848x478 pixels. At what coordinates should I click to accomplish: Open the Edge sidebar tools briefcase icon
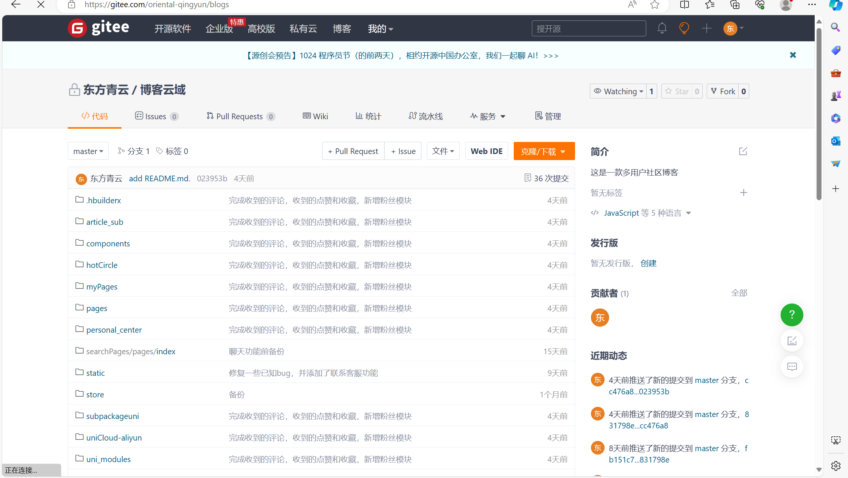pos(836,73)
